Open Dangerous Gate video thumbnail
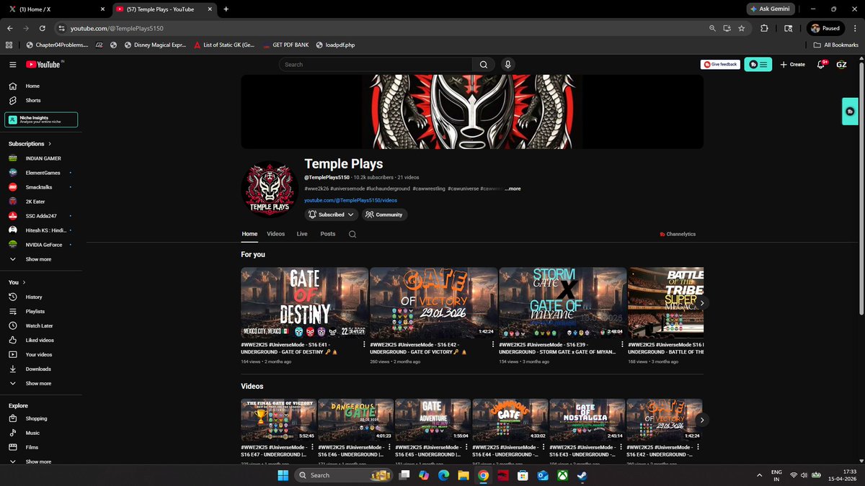Viewport: 865px width, 486px height. coord(355,420)
